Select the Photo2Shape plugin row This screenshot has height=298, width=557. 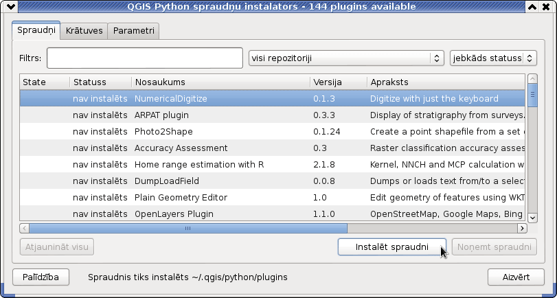pos(272,131)
